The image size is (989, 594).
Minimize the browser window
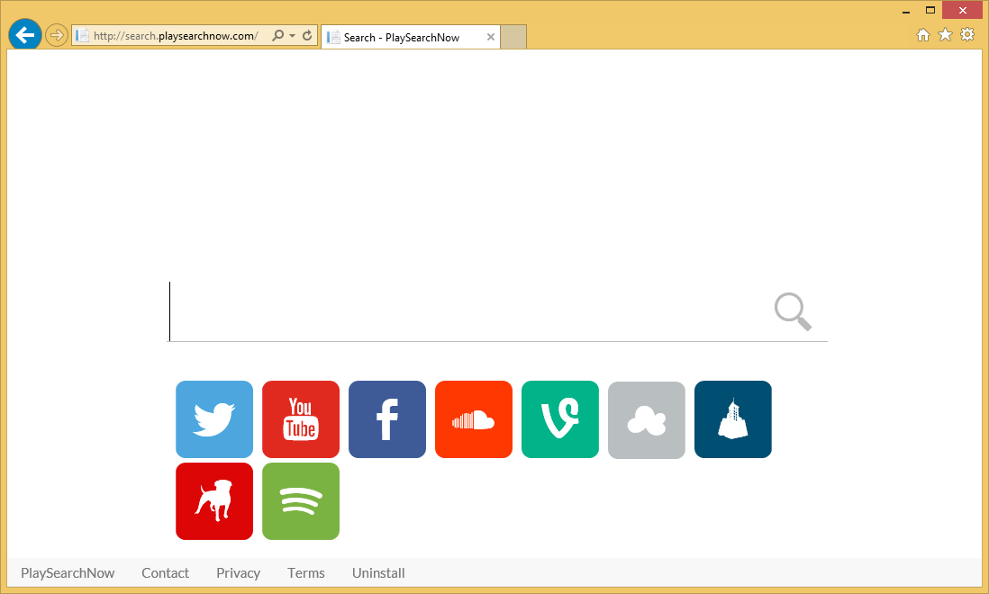pos(906,11)
